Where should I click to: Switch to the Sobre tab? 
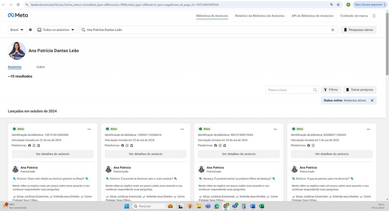click(41, 67)
